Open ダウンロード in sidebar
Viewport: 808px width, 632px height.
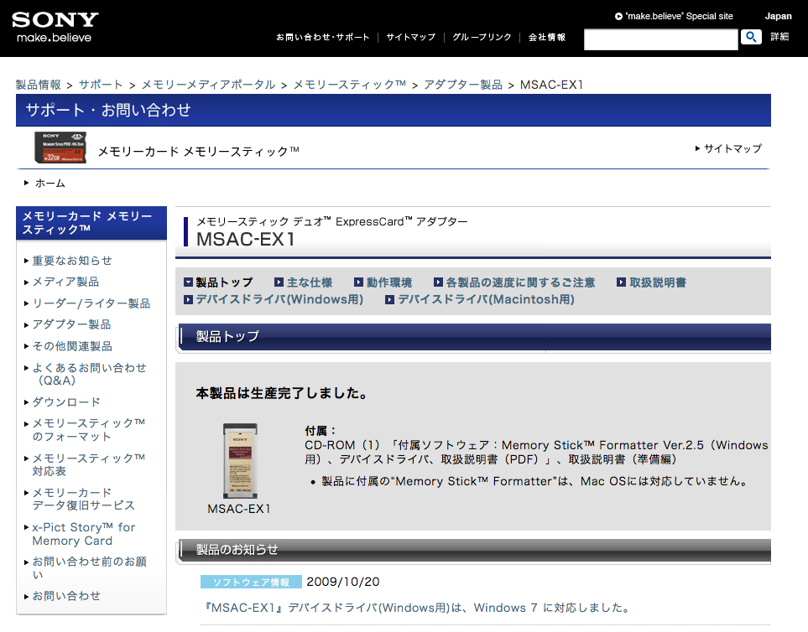(x=66, y=402)
